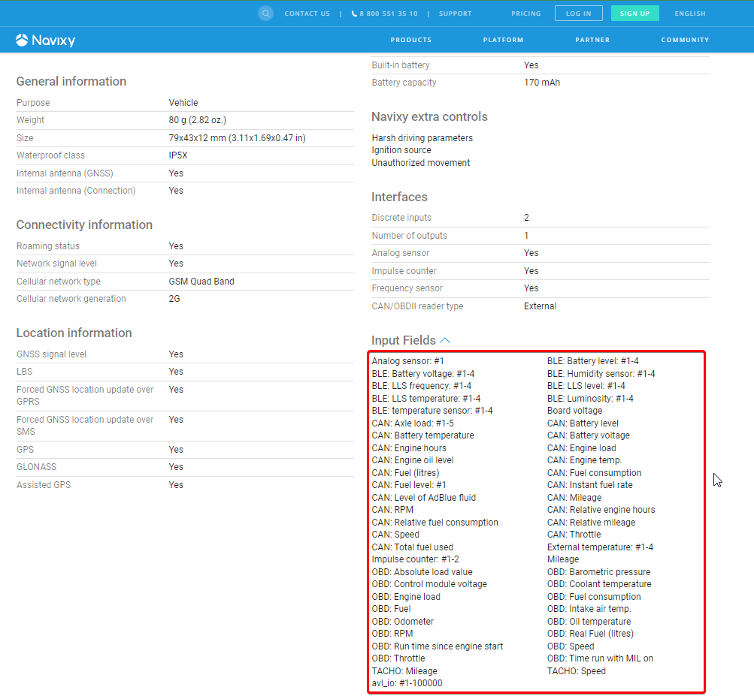754x696 pixels.
Task: Click the 'GLONASS' row label
Action: click(37, 467)
